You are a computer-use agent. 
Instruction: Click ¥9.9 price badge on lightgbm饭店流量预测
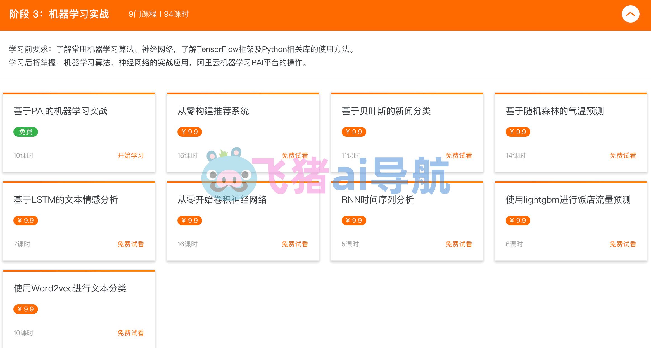518,220
